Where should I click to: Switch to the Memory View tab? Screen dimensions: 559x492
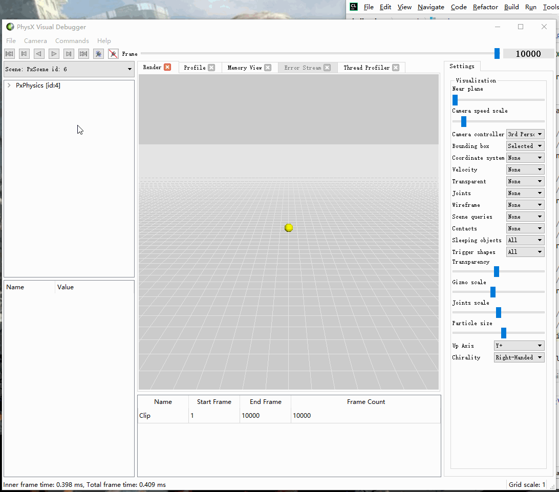click(245, 68)
